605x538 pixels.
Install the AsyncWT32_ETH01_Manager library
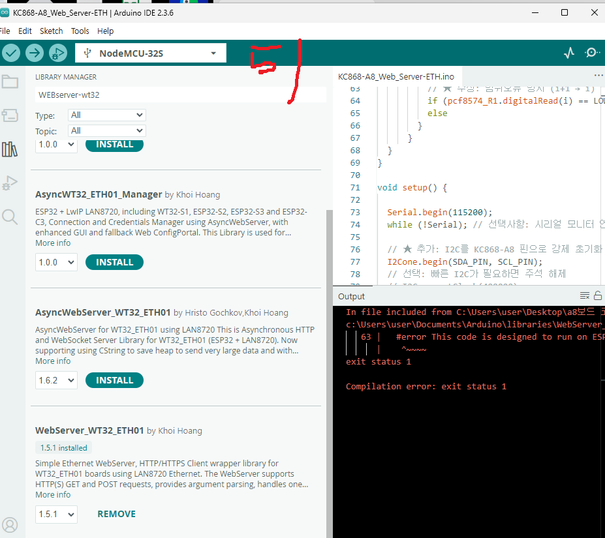(114, 262)
